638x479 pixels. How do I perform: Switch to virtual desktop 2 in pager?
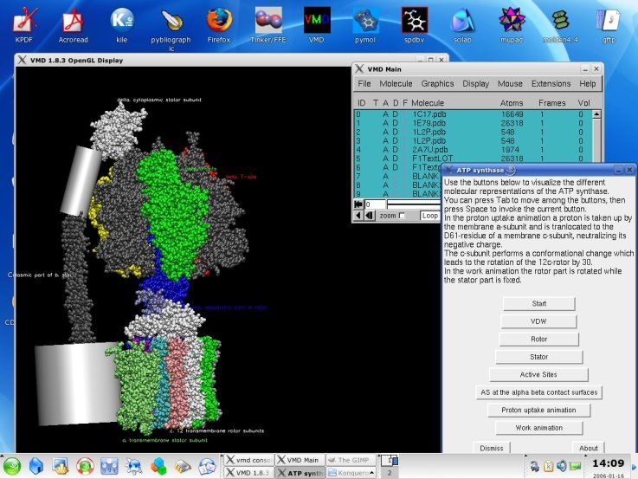(390, 472)
